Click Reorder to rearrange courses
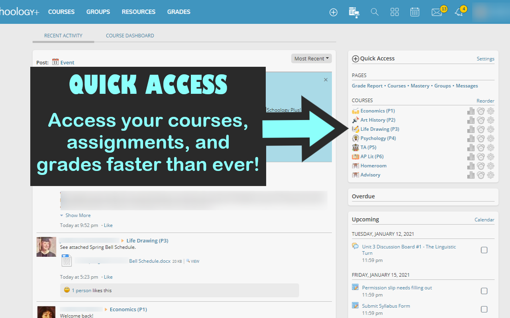Screen dimensions: 510x318 click(x=485, y=101)
